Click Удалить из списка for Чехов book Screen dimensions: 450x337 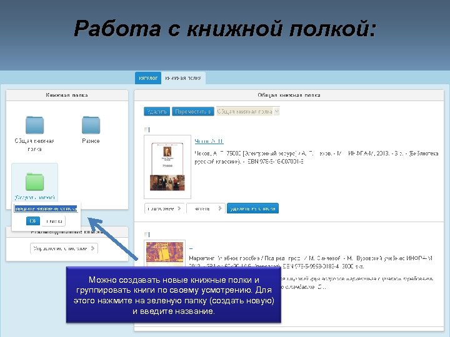tap(252, 208)
